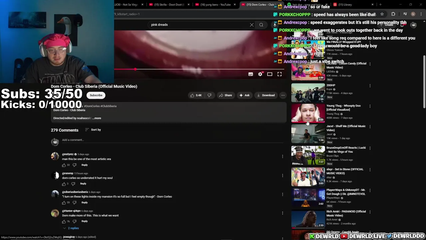Clear the 'pink dreads' search text
The width and height of the screenshot is (426, 240).
(252, 25)
